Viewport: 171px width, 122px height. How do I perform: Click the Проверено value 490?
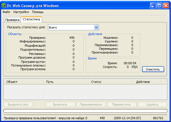click(x=72, y=38)
